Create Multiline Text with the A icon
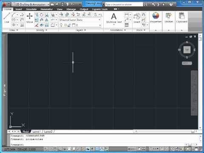The image size is (204, 153). point(114,18)
